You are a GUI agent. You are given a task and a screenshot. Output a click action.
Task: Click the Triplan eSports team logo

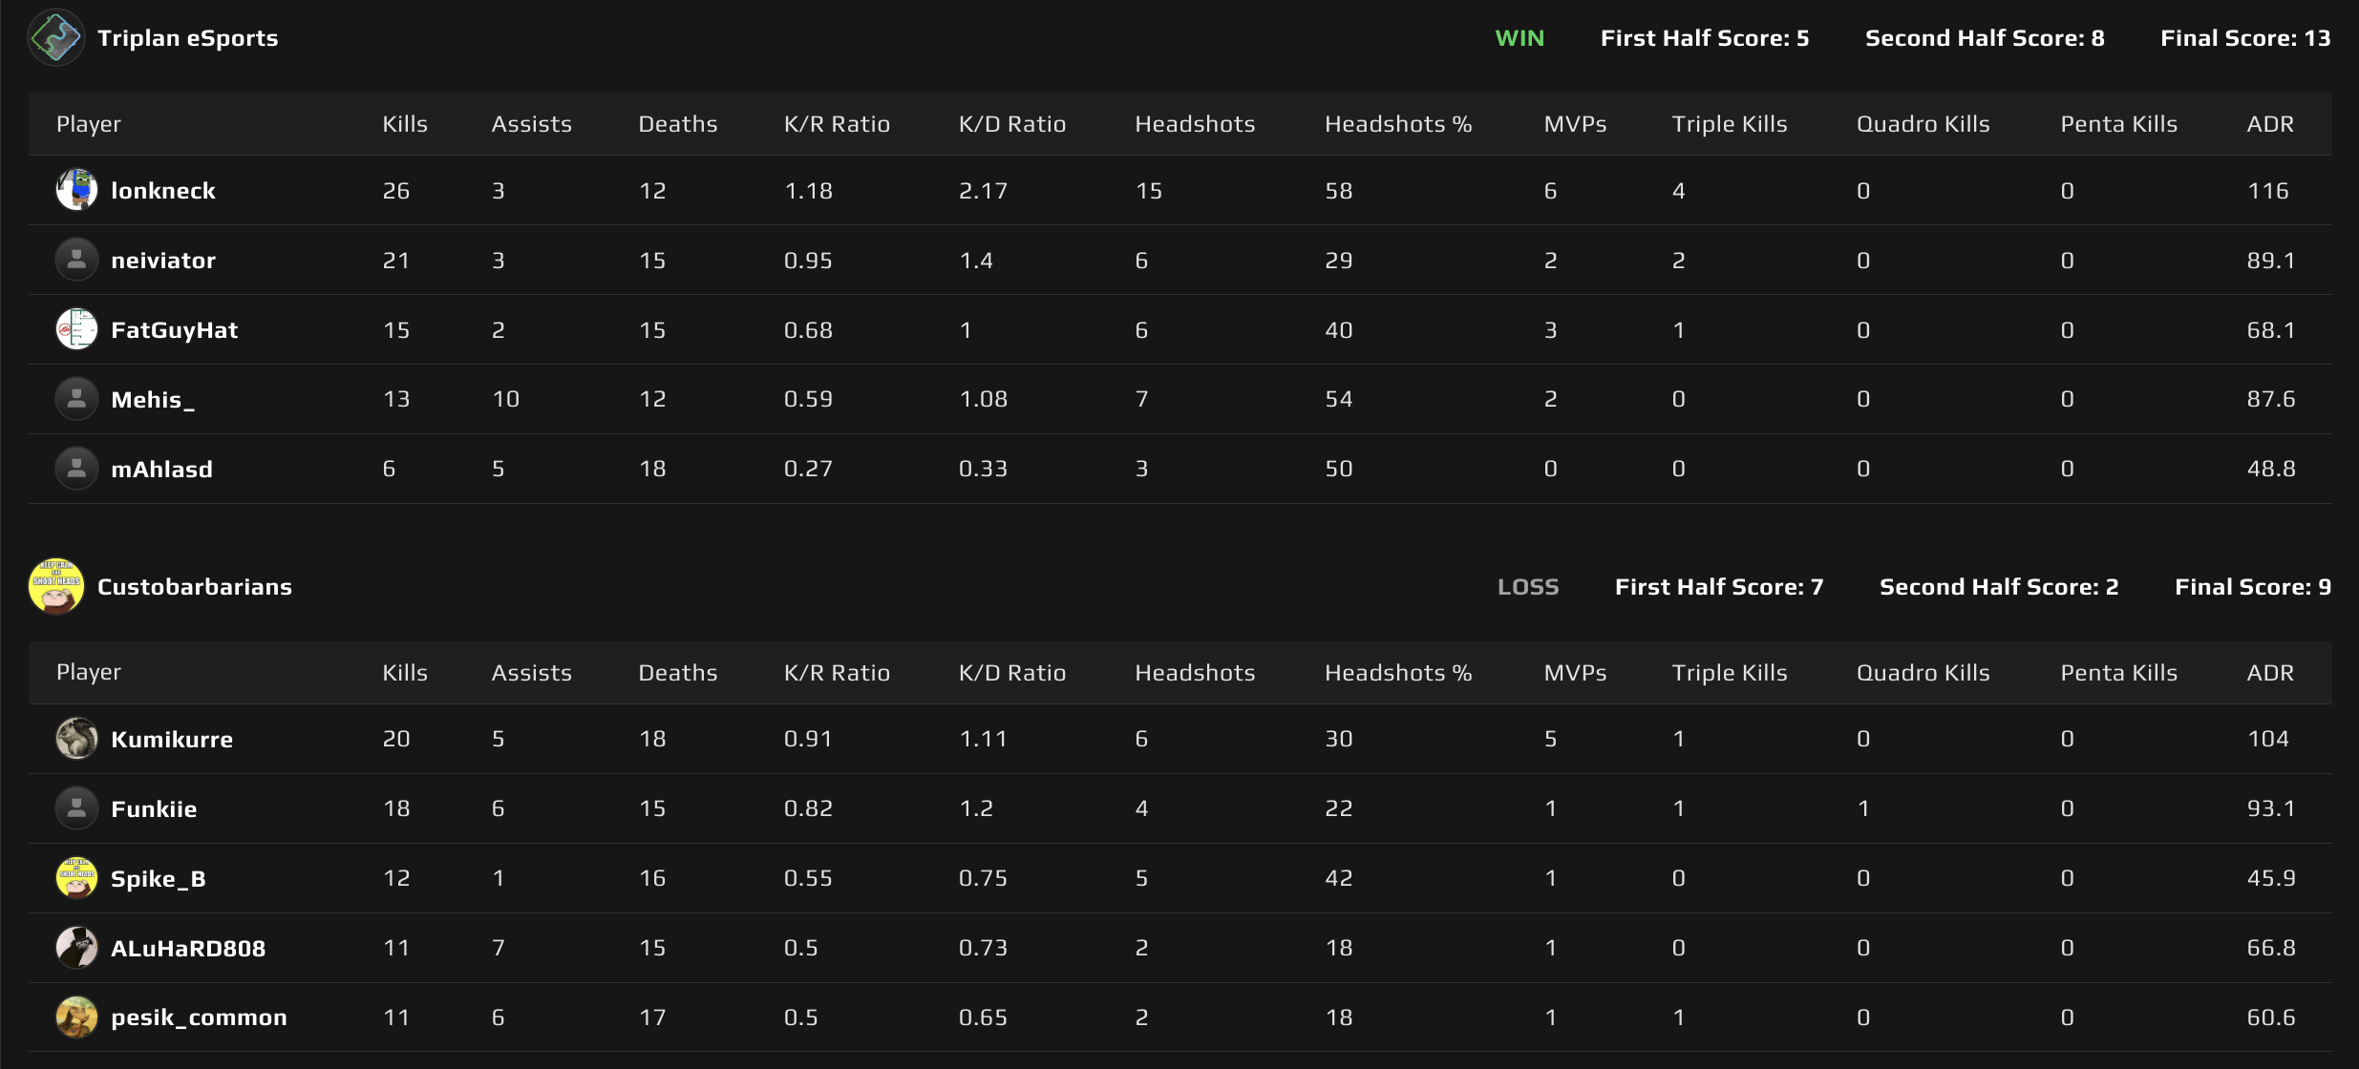55,37
